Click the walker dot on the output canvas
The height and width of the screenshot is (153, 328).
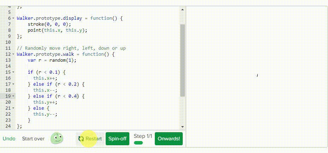coord(257,75)
